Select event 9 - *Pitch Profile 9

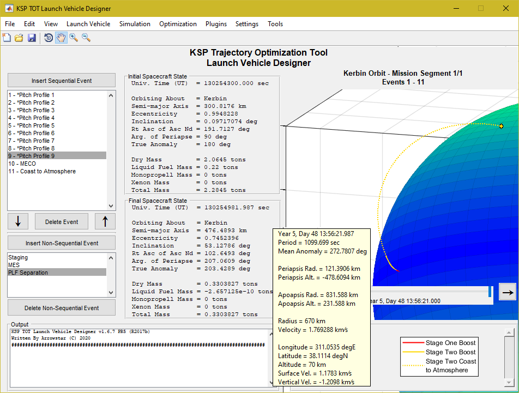click(x=57, y=156)
